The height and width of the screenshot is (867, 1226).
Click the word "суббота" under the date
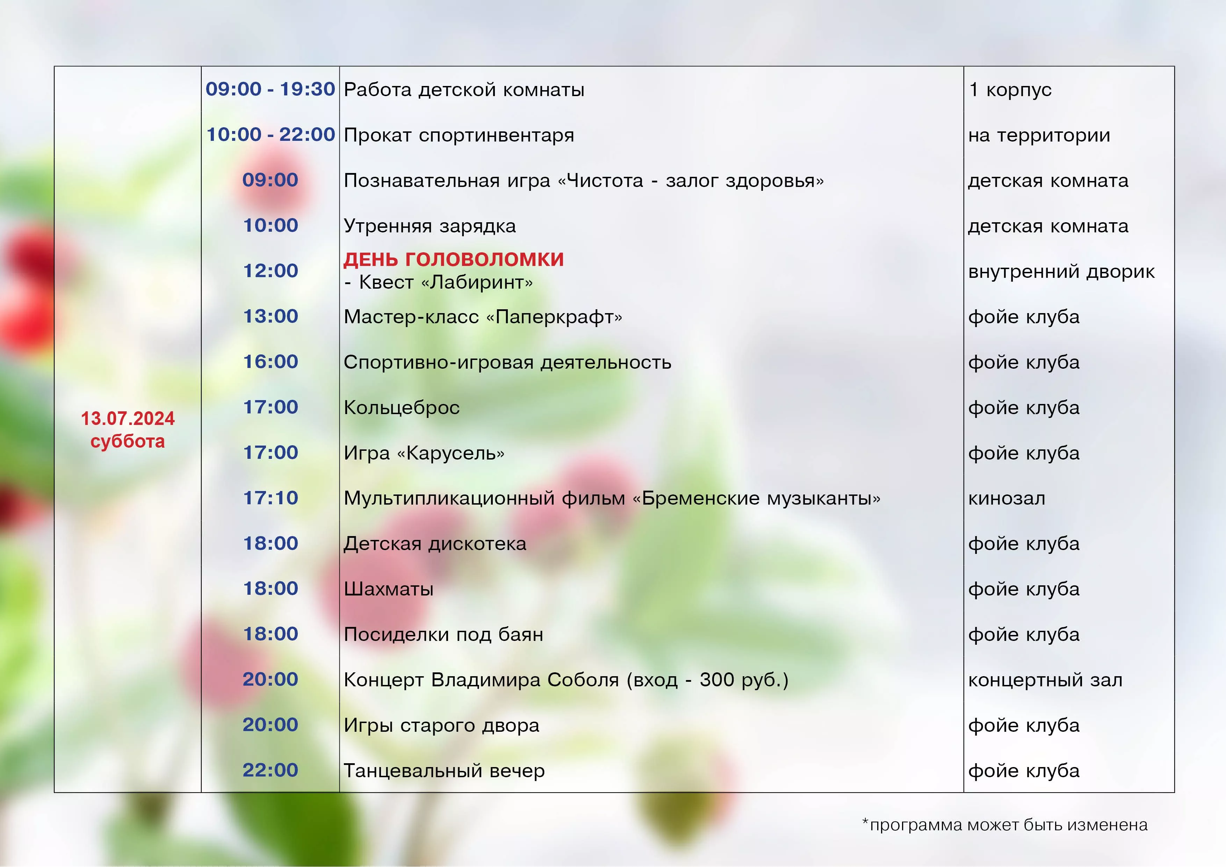128,441
